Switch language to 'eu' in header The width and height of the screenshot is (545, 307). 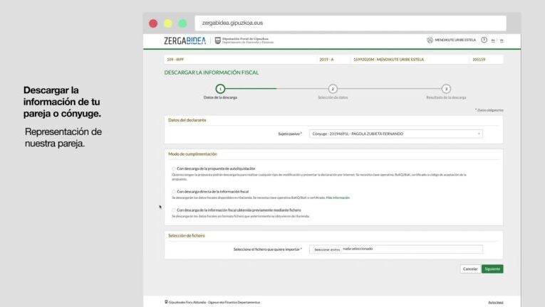493,41
